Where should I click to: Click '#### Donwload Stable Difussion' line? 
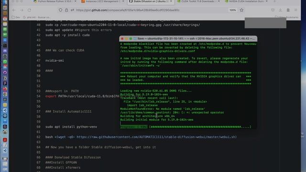coord(73,157)
